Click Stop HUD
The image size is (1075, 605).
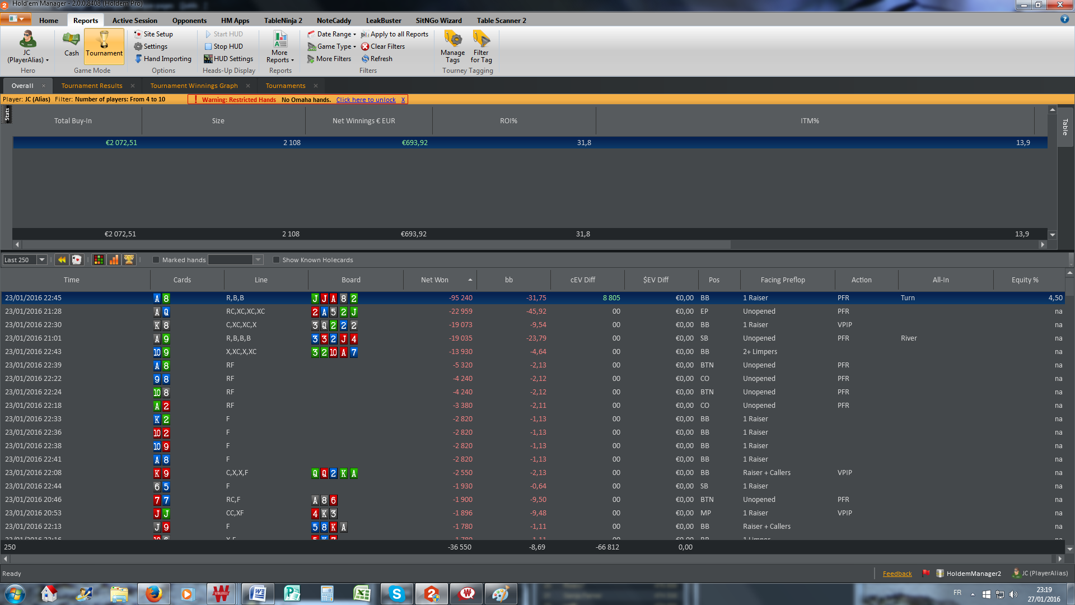point(224,46)
